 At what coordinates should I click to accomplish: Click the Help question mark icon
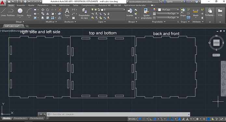[x=197, y=2]
